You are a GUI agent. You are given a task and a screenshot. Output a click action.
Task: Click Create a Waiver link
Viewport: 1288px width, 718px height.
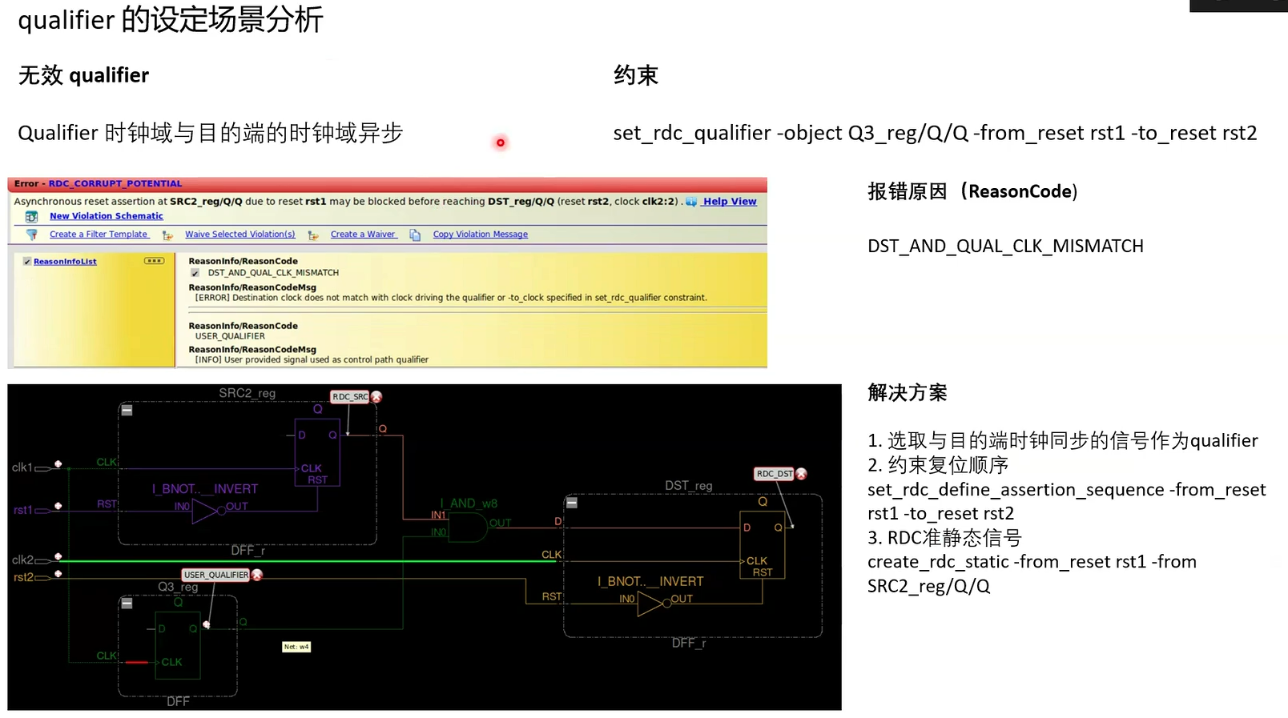point(363,235)
